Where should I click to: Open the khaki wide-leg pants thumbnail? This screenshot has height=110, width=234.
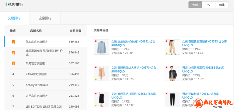click(172, 47)
